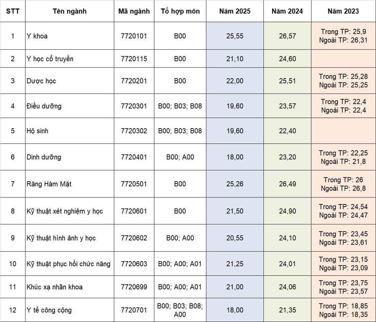Screen dimensions: 376x322
Task: Select the "Tổ hợp môn" header cell
Action: coord(180,11)
